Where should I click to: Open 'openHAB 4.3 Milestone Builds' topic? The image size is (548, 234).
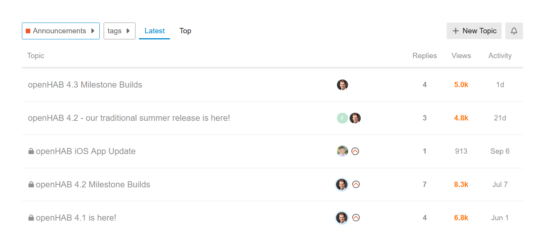[x=85, y=85]
